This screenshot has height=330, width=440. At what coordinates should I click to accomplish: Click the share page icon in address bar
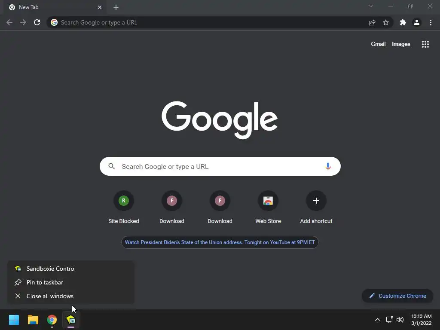372,22
